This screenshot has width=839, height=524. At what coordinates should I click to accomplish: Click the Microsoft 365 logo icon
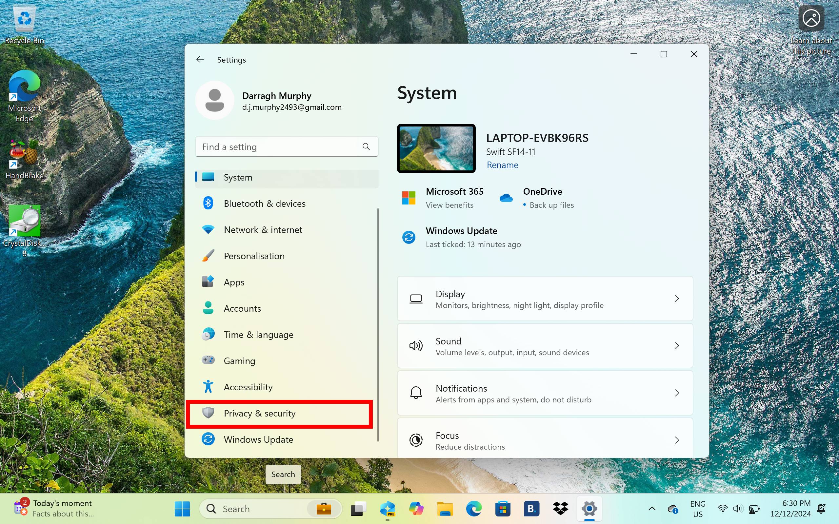pos(409,198)
